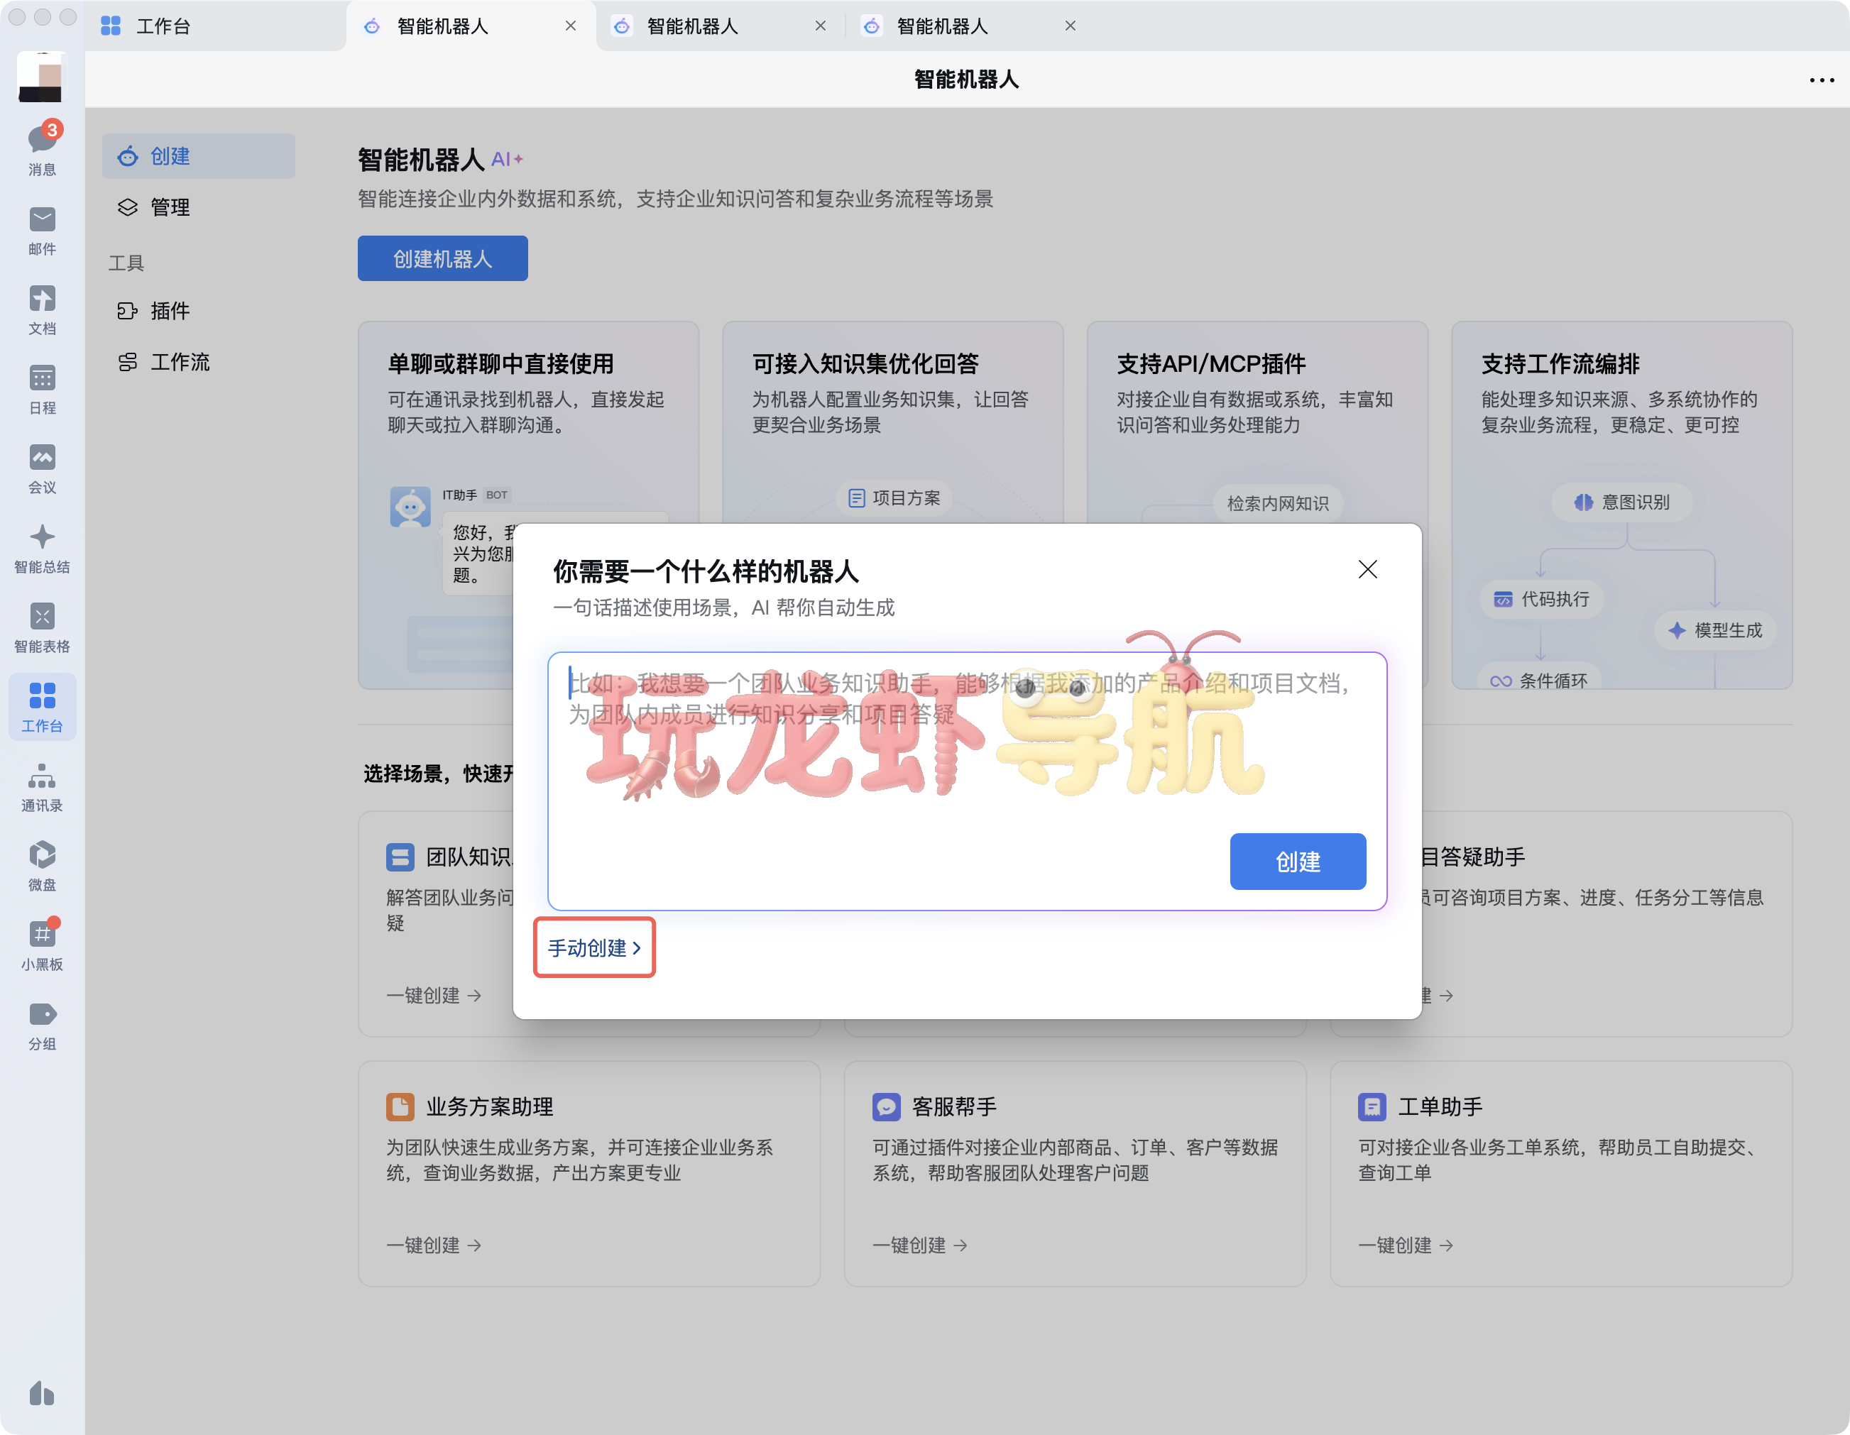Switch to the 工作台 tab
This screenshot has width=1850, height=1435.
click(216, 26)
